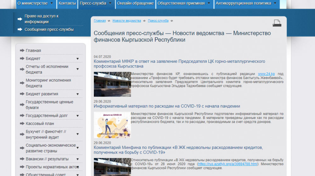
Task: Click arrow icon next to Бюджет развития
Action: tap(22, 94)
